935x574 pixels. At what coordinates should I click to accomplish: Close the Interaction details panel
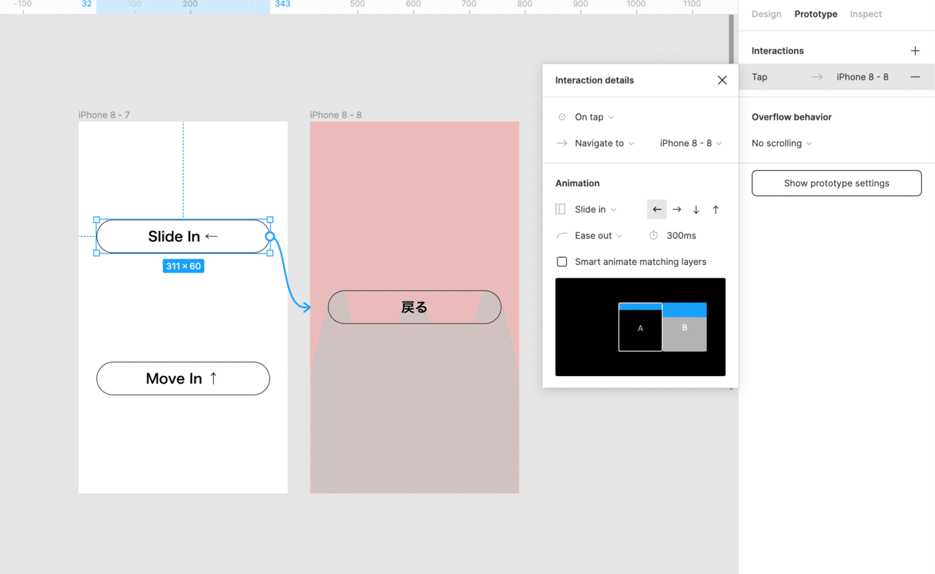[722, 80]
